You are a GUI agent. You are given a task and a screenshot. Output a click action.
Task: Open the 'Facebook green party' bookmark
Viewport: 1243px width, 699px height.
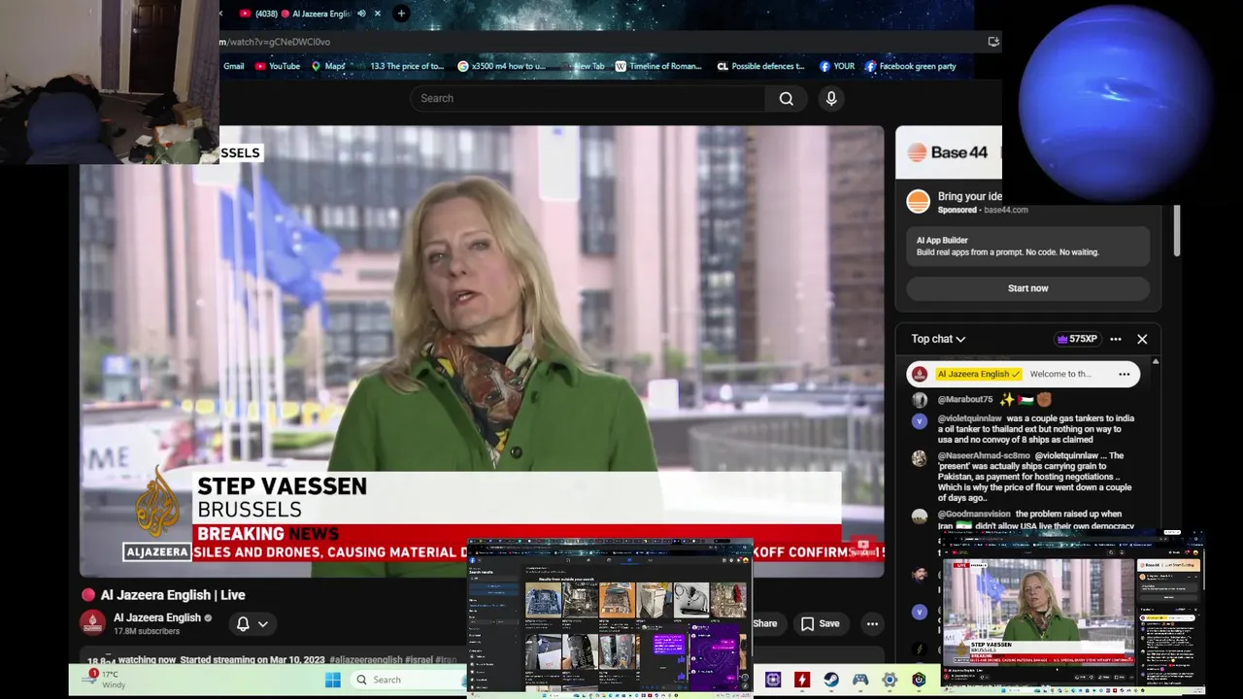911,66
